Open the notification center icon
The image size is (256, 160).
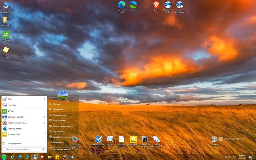coord(251,157)
